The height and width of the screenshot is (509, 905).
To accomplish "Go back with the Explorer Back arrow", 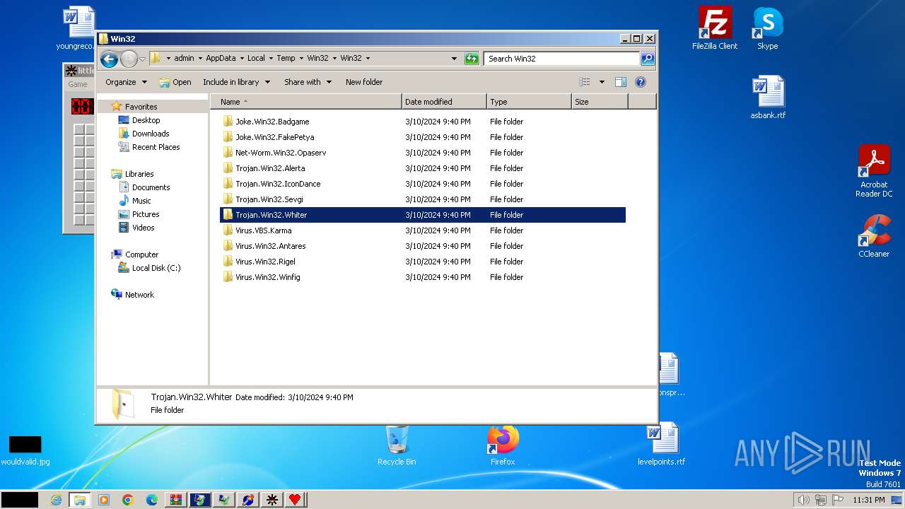I will pyautogui.click(x=109, y=59).
